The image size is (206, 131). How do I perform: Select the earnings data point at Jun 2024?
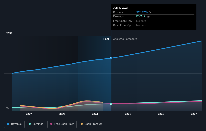(111, 104)
